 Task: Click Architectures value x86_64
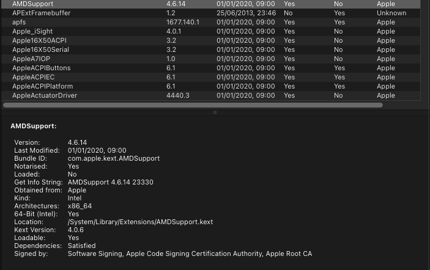(80, 206)
